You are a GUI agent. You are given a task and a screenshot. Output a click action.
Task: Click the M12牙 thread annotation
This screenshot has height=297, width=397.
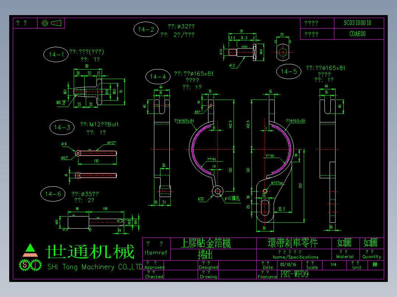click(x=61, y=103)
